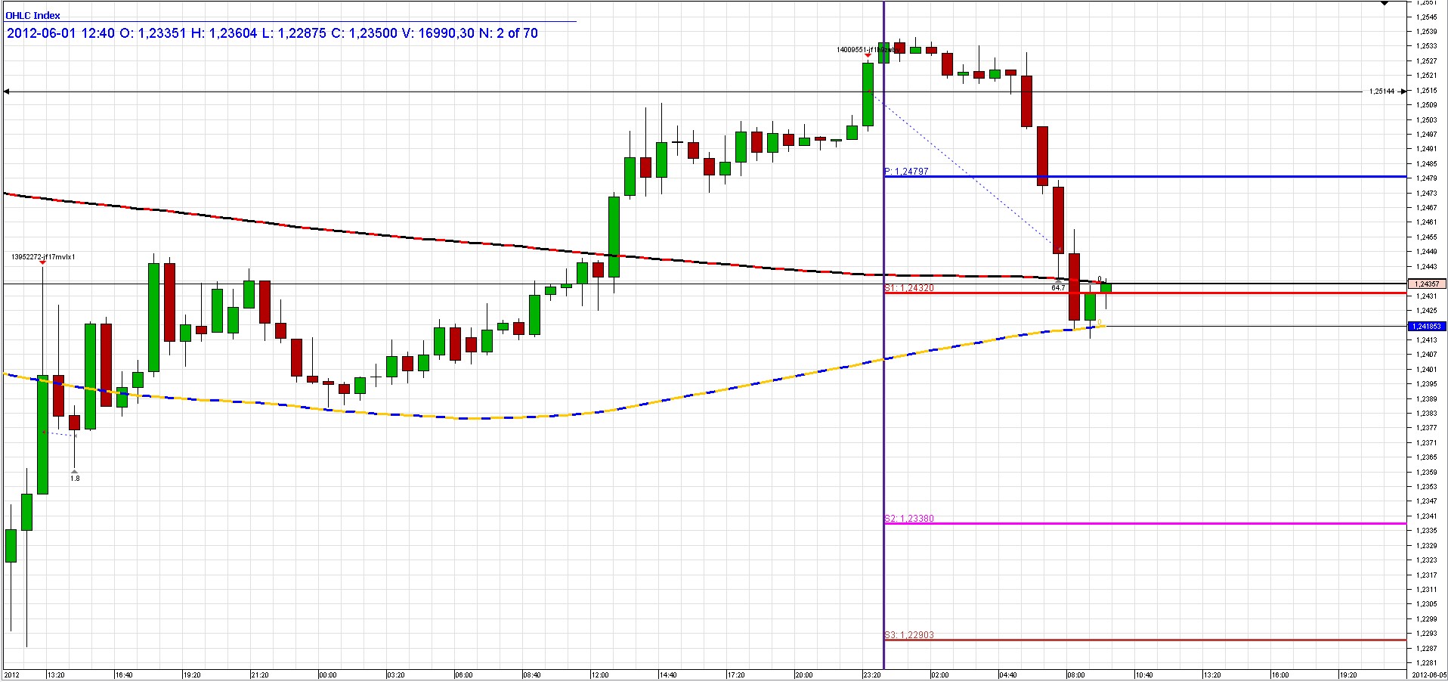Select the OHLC Index indicator label

33,15
